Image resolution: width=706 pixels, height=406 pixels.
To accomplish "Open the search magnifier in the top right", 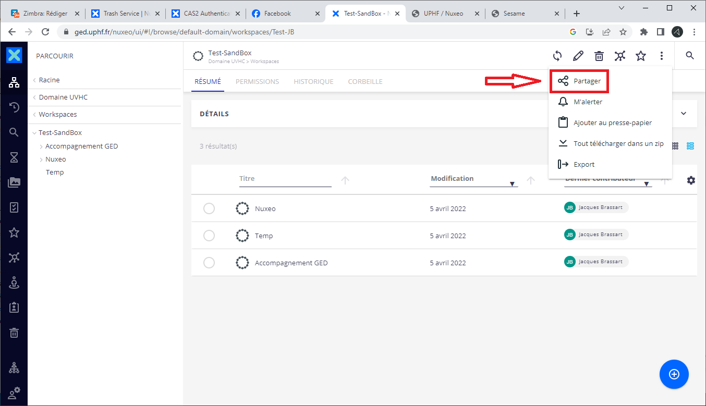I will pos(690,56).
